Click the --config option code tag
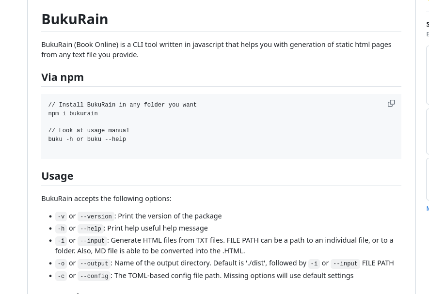429x294 pixels. [x=94, y=276]
